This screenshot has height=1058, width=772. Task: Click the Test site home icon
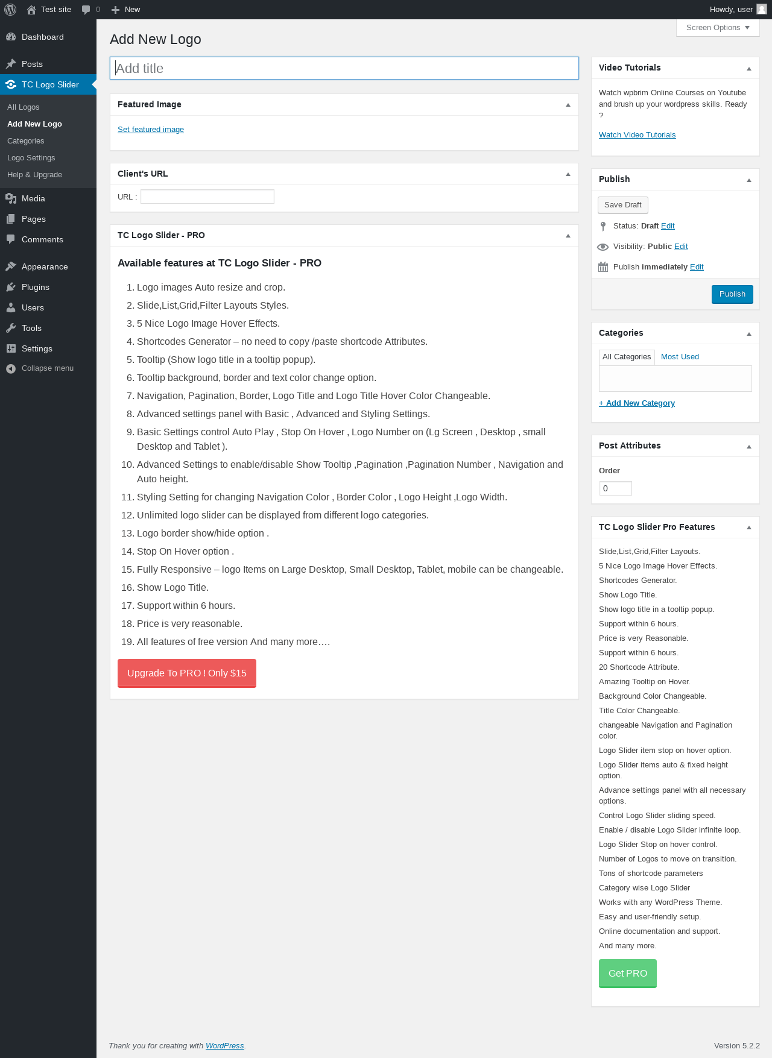(31, 10)
